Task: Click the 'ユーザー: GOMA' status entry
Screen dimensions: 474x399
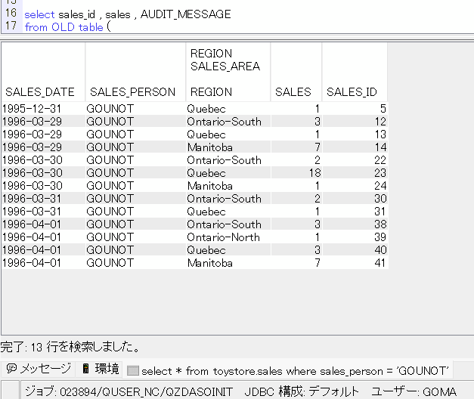Action: [x=414, y=391]
